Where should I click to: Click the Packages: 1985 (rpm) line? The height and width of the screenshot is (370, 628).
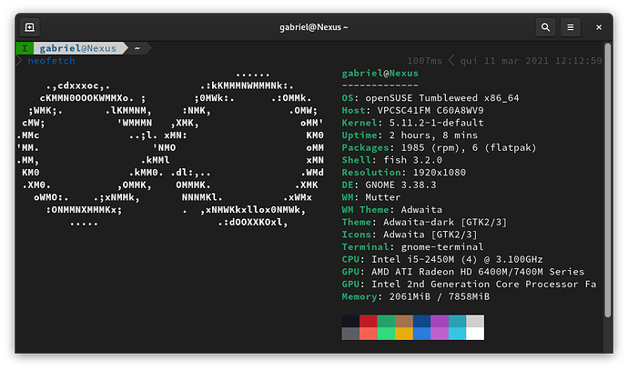[439, 147]
